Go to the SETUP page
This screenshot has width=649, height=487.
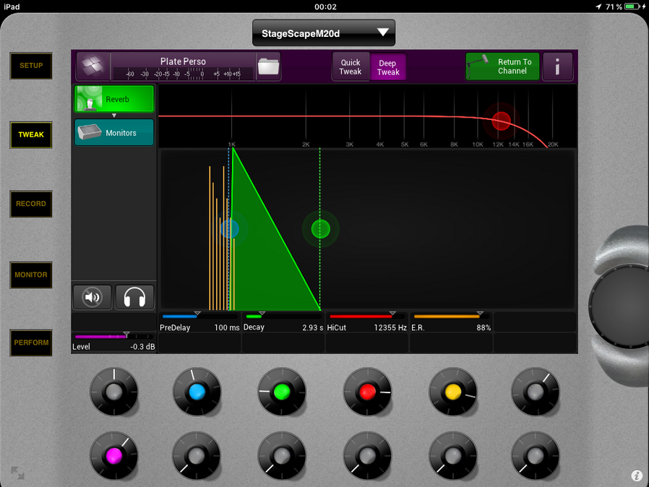point(31,66)
